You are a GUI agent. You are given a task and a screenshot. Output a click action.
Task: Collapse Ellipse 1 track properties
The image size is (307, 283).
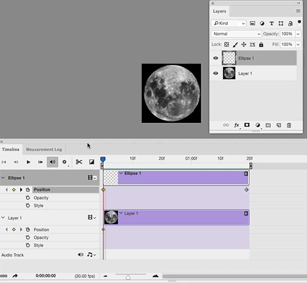pos(3,178)
